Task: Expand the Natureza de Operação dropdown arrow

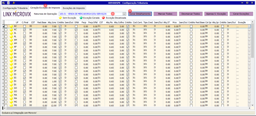Action: coord(124,14)
